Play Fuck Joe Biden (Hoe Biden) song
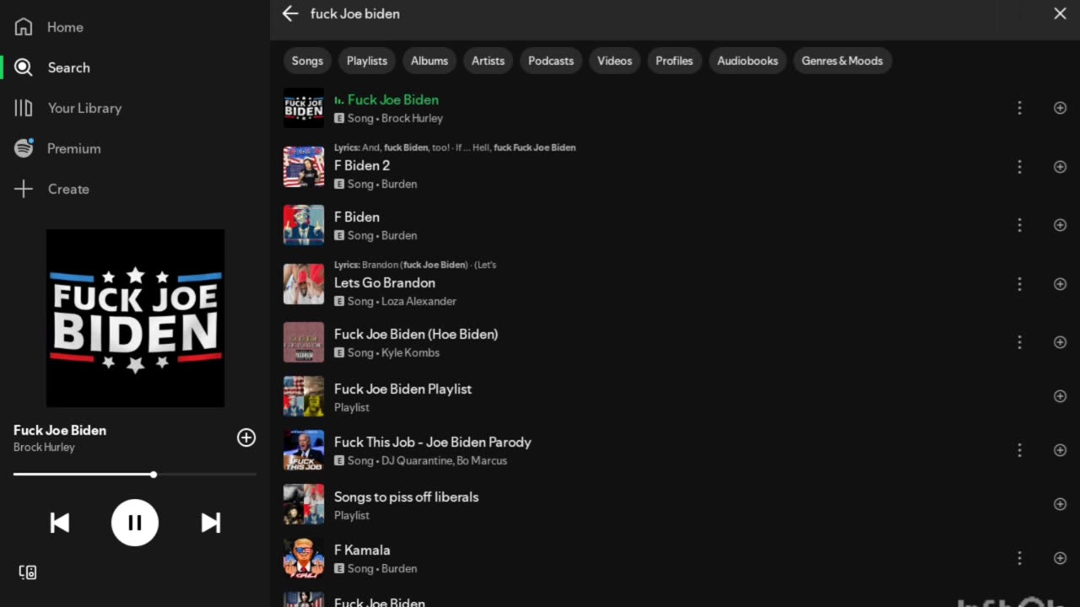1080x607 pixels. pos(416,334)
